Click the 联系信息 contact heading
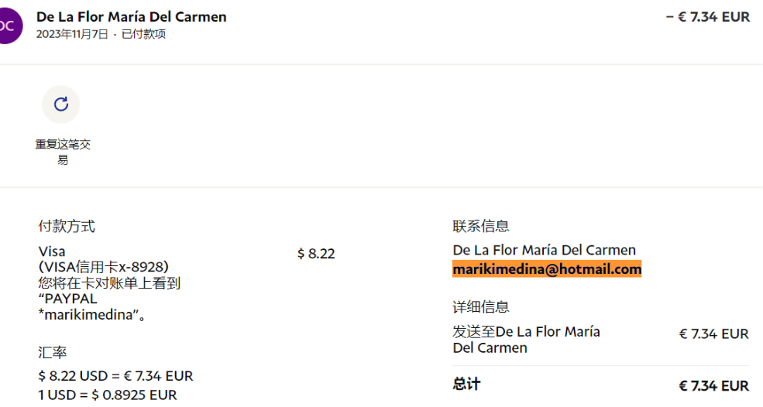The height and width of the screenshot is (407, 763). (x=481, y=226)
